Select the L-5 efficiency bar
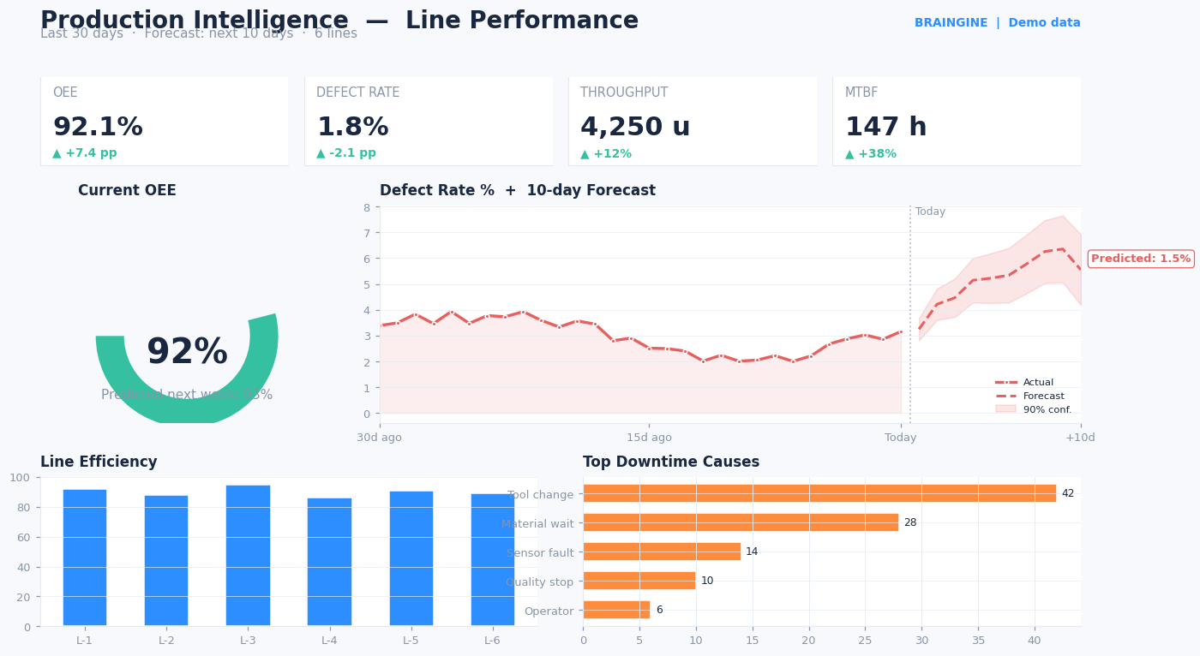This screenshot has width=1200, height=656. point(411,558)
